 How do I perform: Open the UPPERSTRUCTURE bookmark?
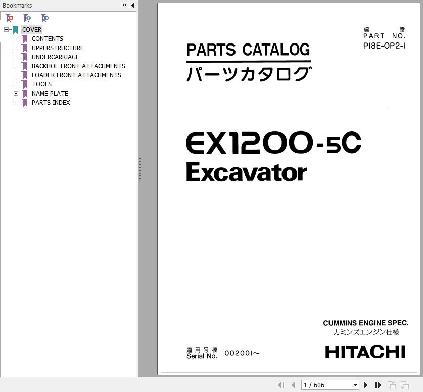tap(58, 48)
